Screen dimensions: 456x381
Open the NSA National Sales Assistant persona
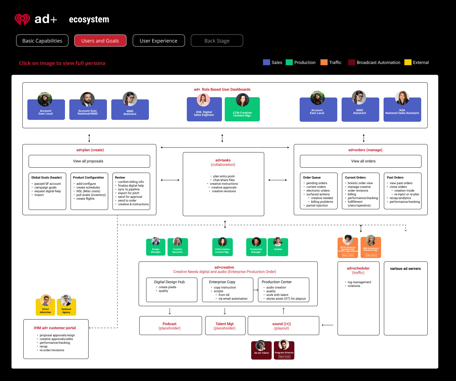(402, 107)
